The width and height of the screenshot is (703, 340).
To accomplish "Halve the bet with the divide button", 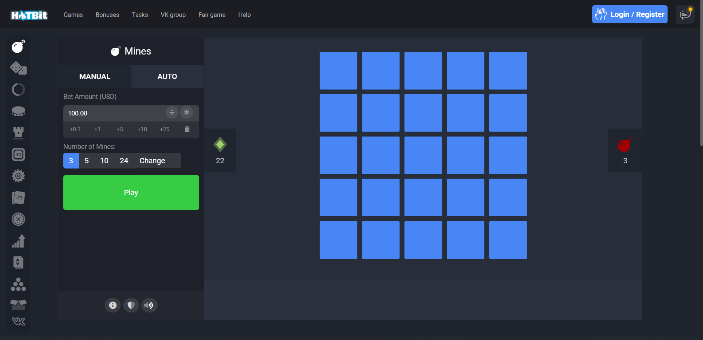I will (172, 112).
